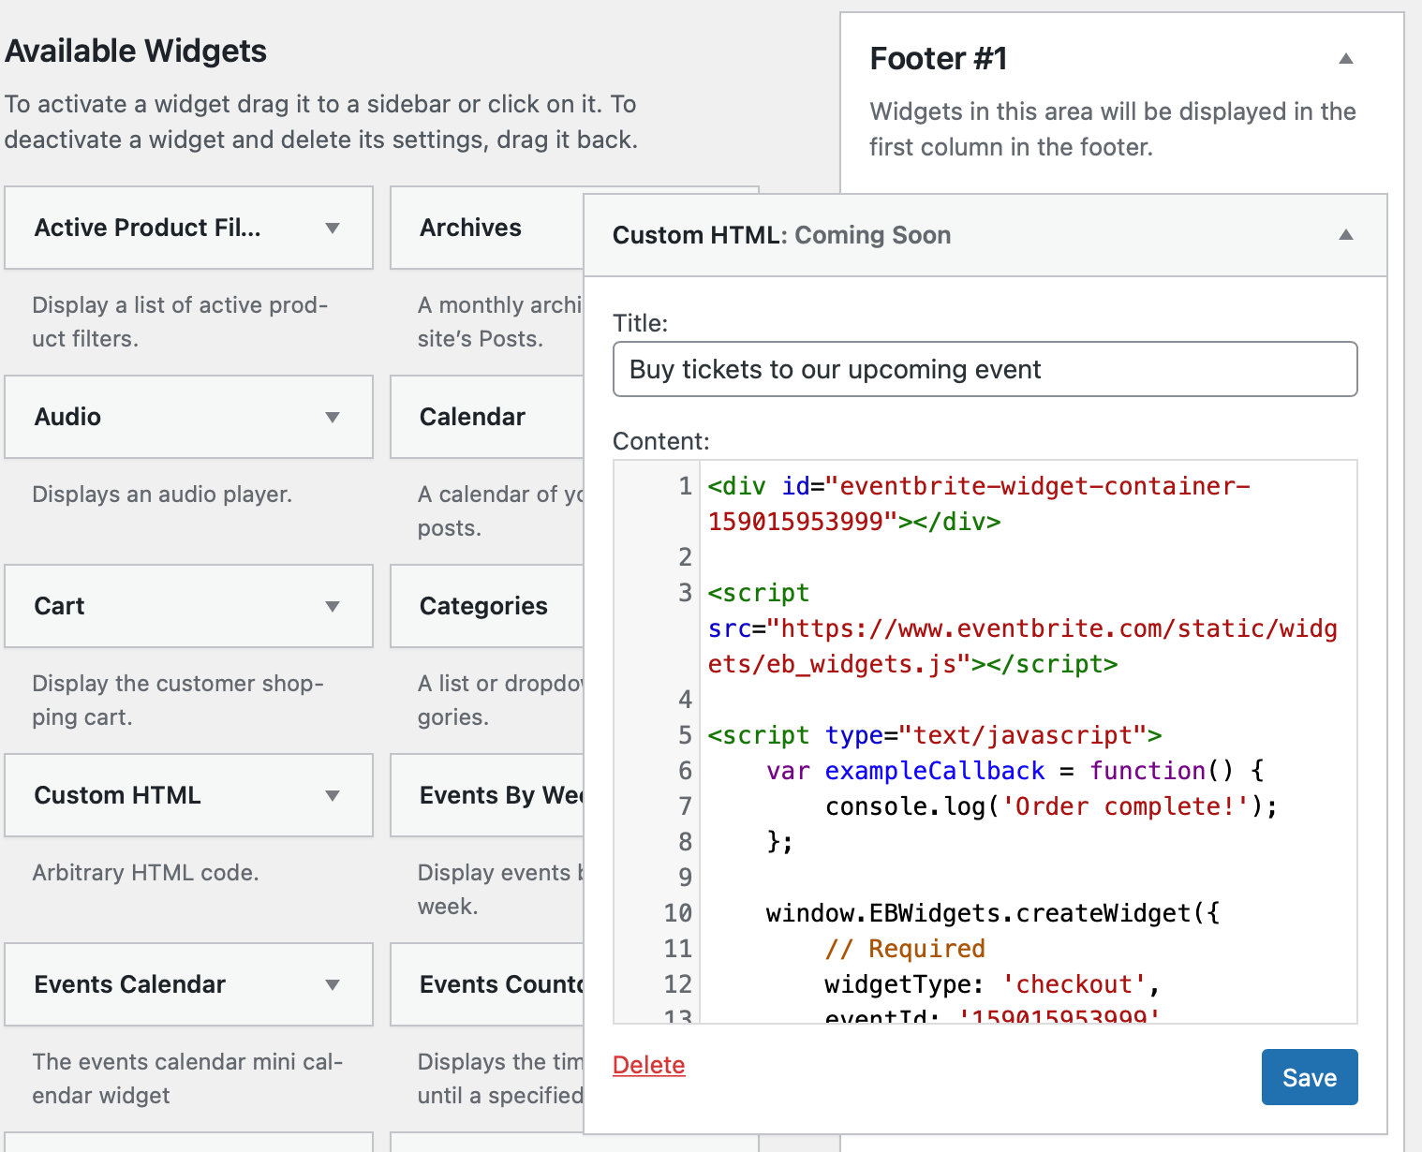
Task: Expand the Active Product Filters widget arrow
Action: click(333, 228)
